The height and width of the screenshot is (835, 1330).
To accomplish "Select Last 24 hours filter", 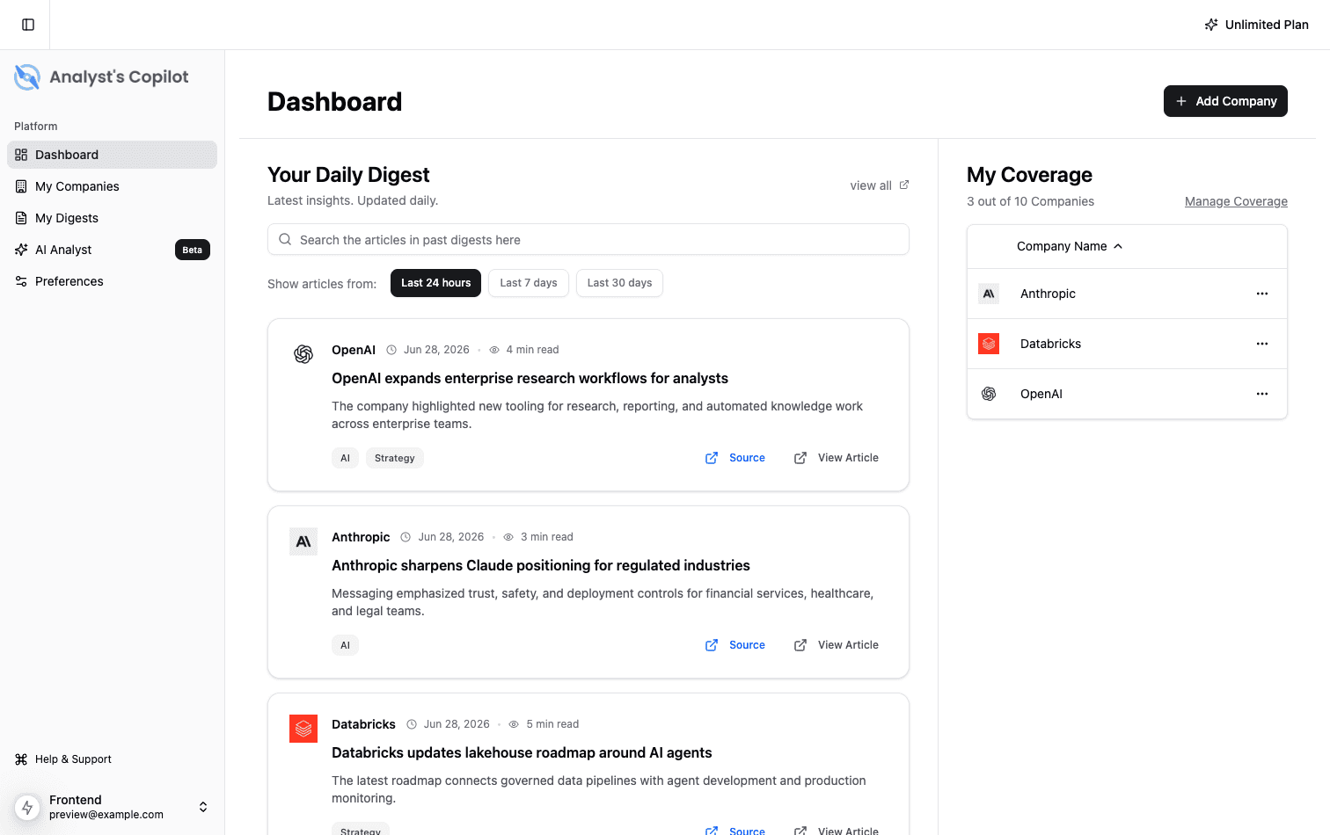I will pos(435,283).
